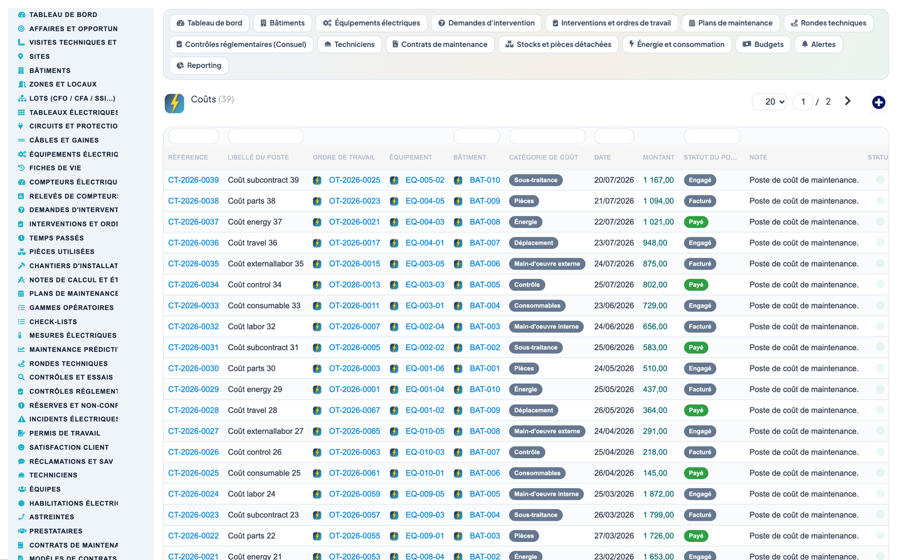Screen dimensions: 906x560
Task: Click lightning icon beside EQ-004-05
Action: point(394,201)
